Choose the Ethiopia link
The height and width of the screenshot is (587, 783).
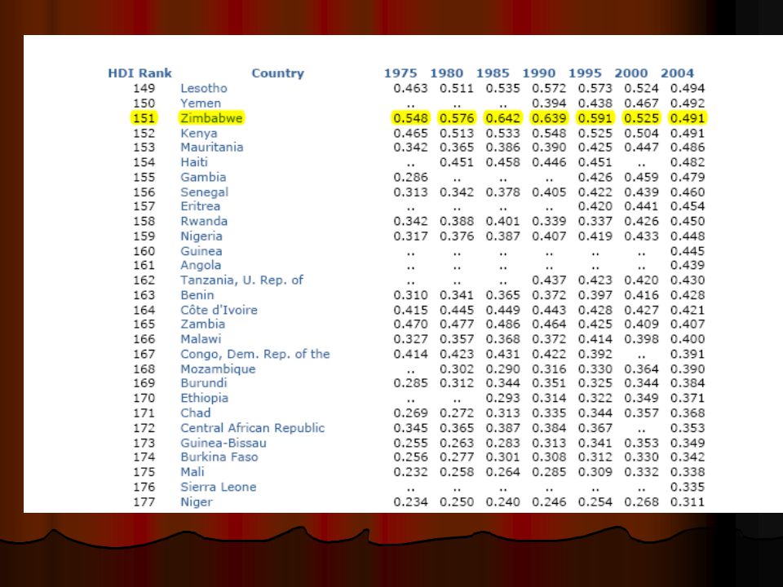tap(204, 398)
